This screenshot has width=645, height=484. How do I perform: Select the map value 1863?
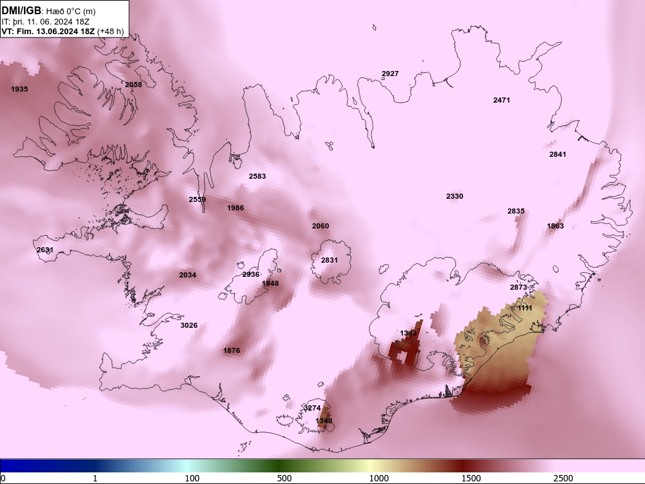pos(555,226)
